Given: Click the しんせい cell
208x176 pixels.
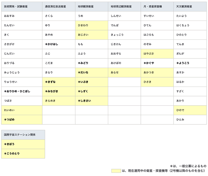Looking at the screenshot, I should pyautogui.click(x=125, y=16).
